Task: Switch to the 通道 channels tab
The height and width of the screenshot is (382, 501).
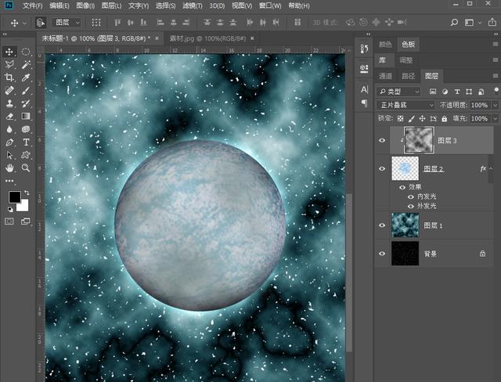Action: pos(386,76)
